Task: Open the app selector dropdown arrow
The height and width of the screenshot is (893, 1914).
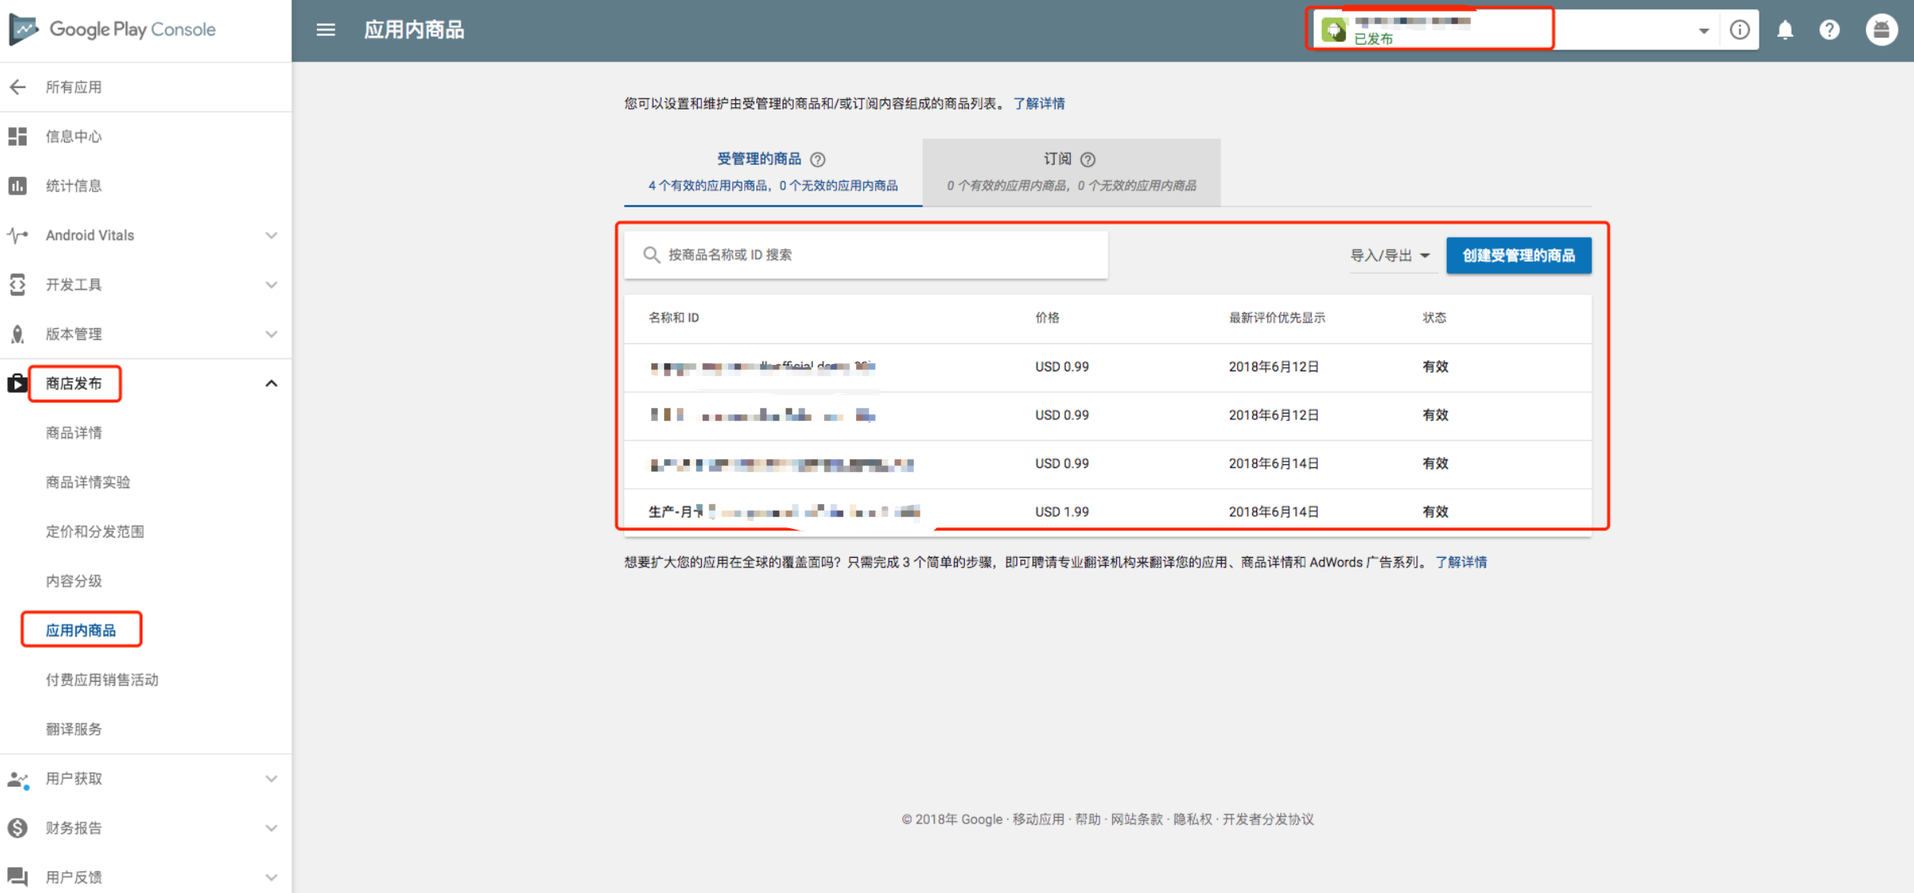Action: click(x=1704, y=30)
